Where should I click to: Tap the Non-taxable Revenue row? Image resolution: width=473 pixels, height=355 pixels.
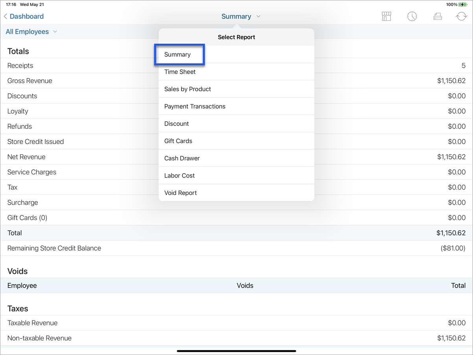pyautogui.click(x=236, y=338)
